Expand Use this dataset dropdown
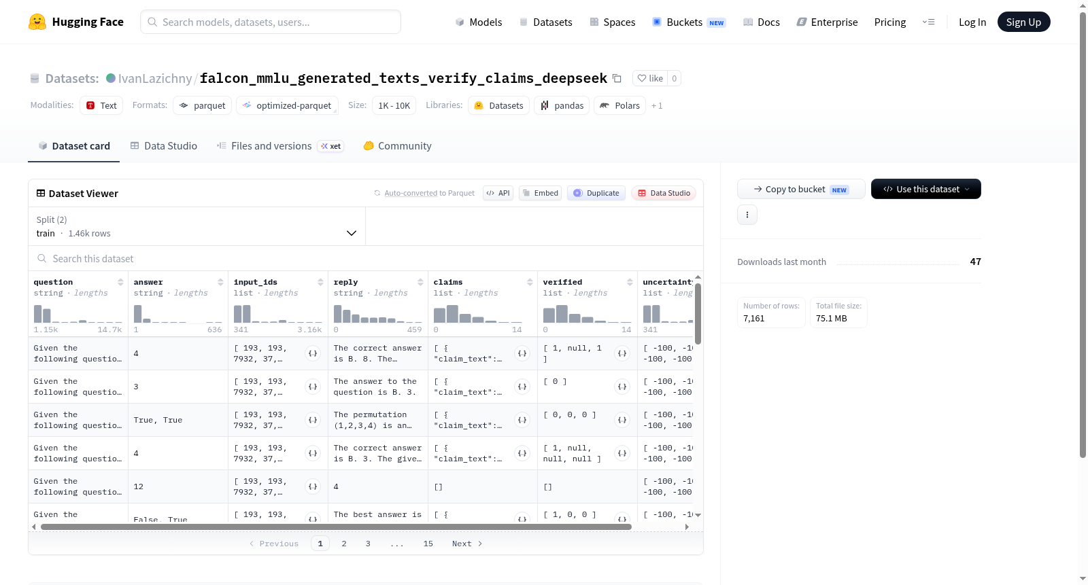The width and height of the screenshot is (1088, 585). [x=926, y=189]
